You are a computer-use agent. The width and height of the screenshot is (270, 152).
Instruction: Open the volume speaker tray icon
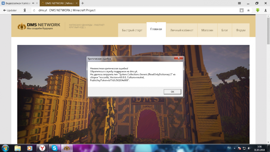coord(249,148)
